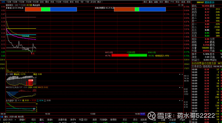
Task: Click the 14:07 time marker on axis
Action: tap(142, 114)
